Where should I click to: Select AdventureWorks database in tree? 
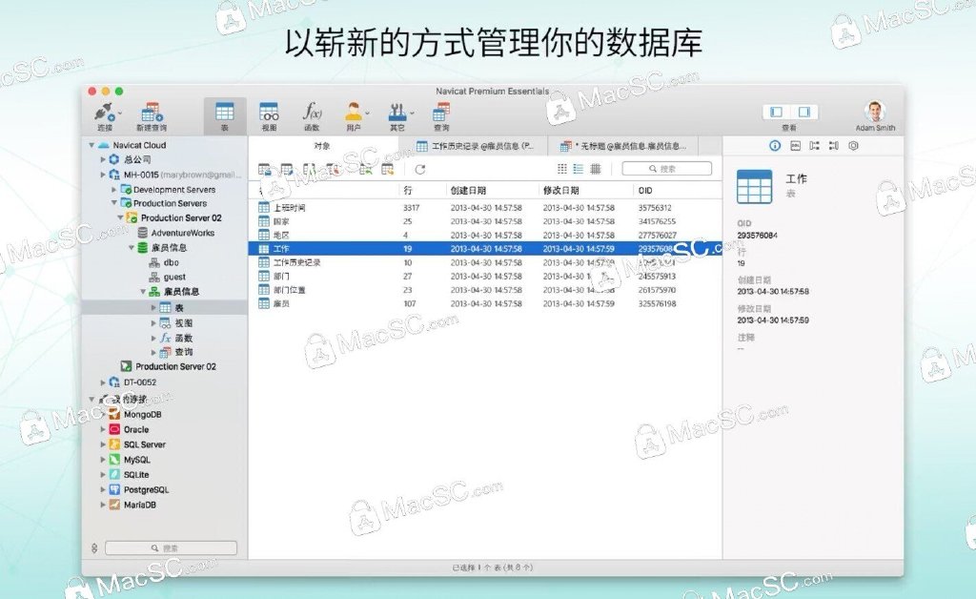tap(176, 233)
